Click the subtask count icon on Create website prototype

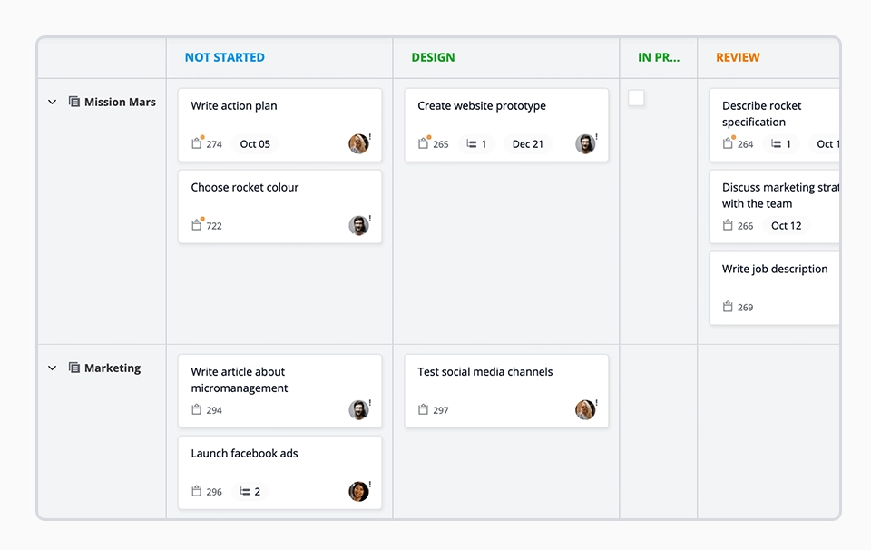(x=473, y=143)
